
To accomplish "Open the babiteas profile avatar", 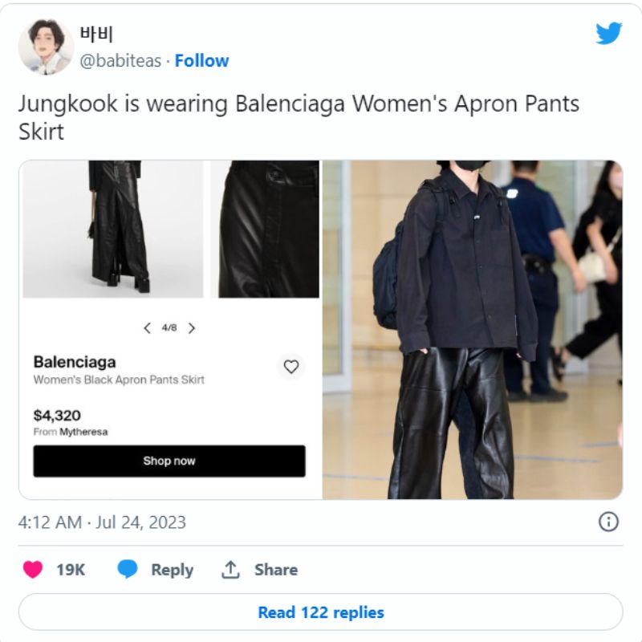I will (46, 47).
